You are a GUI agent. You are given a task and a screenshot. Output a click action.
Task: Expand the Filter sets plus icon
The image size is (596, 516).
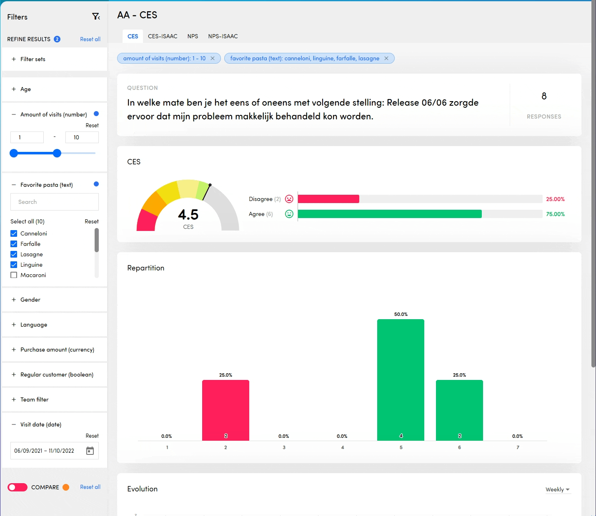point(14,59)
